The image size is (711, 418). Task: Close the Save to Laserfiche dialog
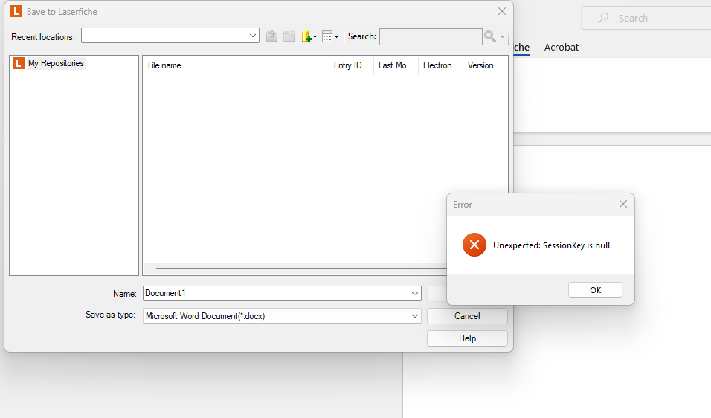(x=501, y=11)
